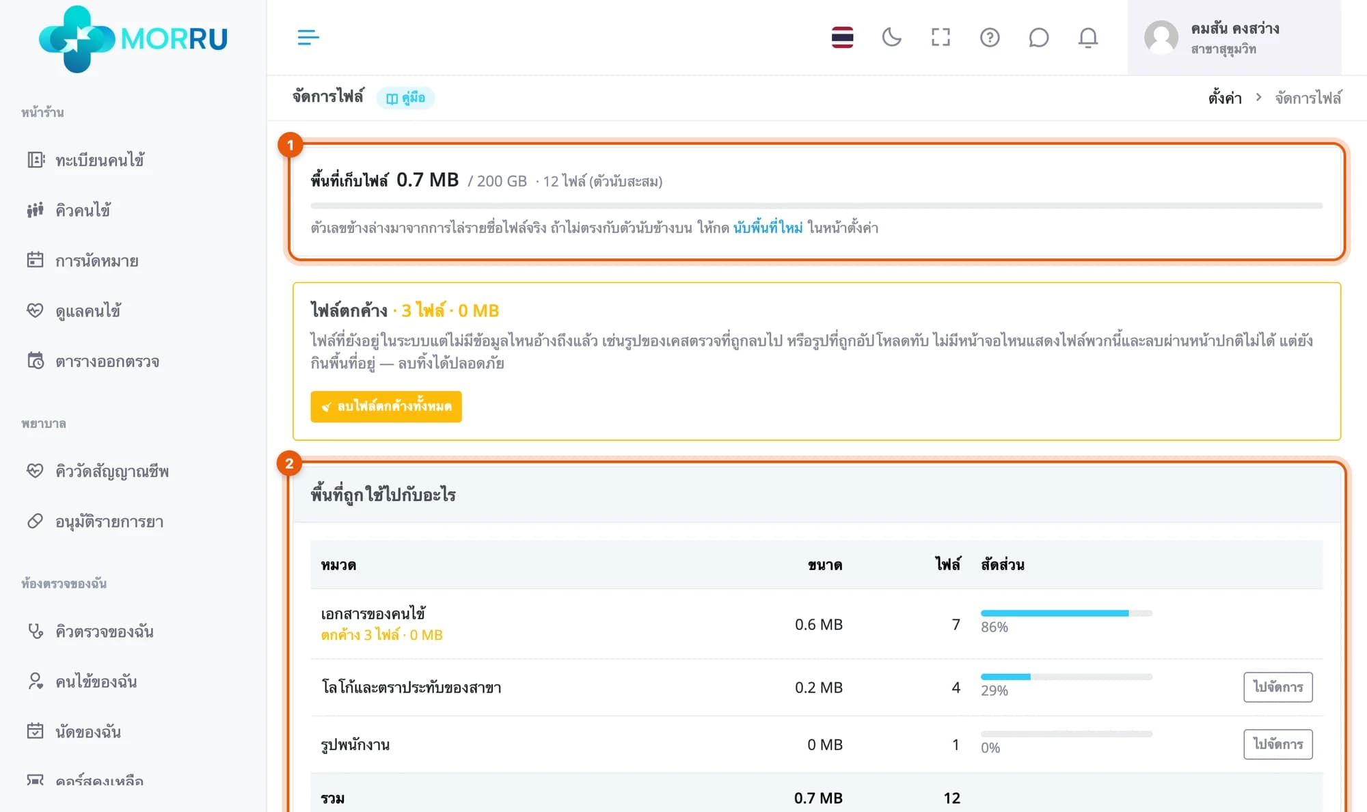Click โลโก้และตราประทับของสาขา row name

(411, 688)
